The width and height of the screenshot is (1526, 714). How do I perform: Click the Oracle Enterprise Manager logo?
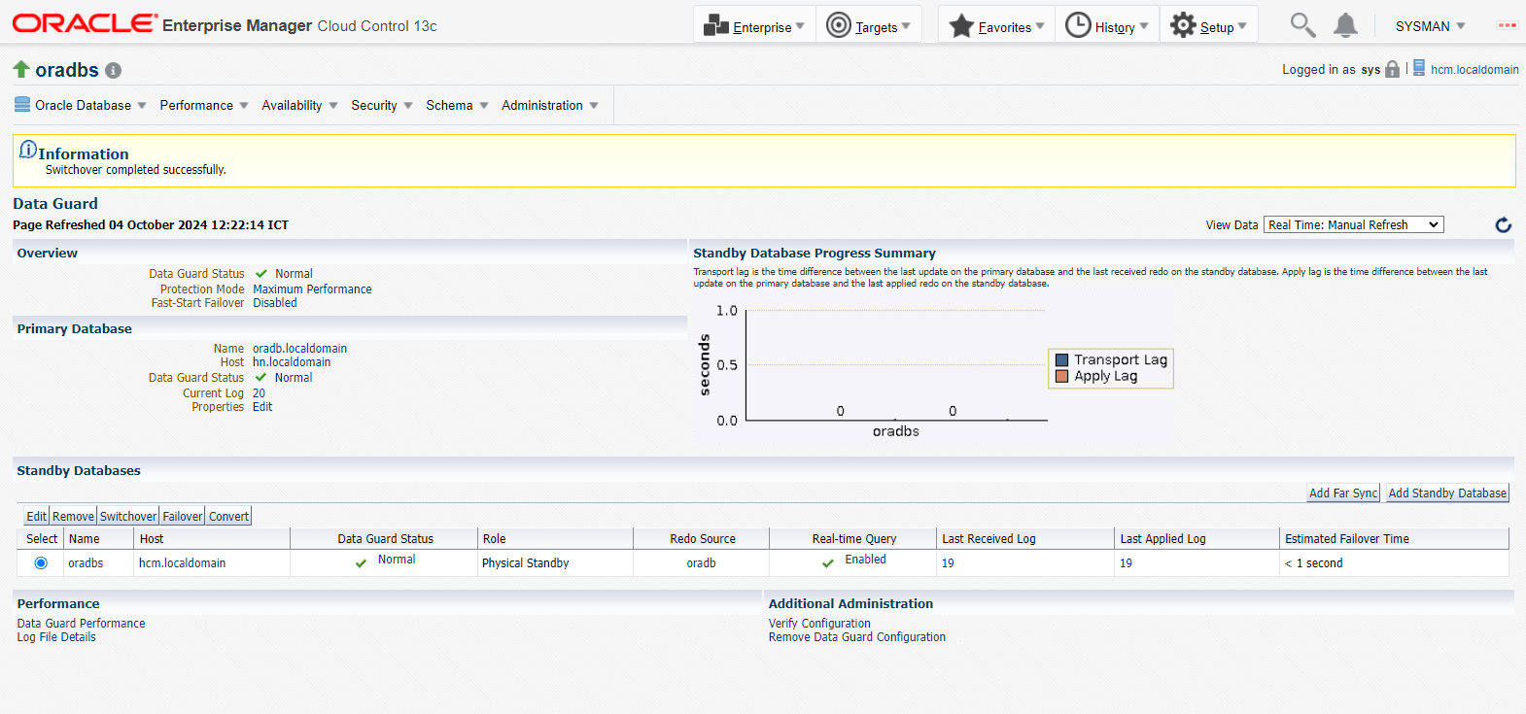tap(225, 24)
